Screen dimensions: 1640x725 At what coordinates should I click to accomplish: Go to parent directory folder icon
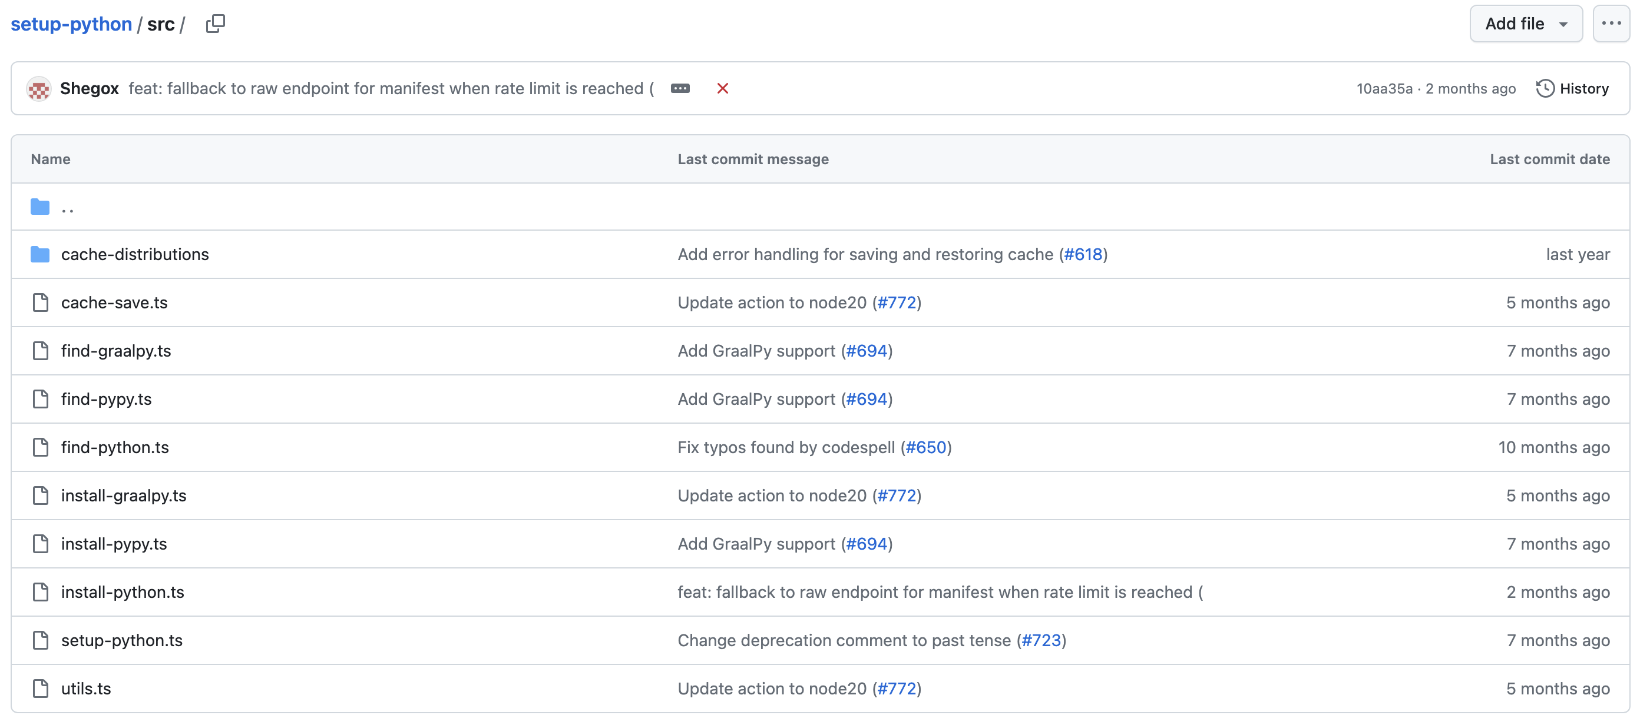40,207
